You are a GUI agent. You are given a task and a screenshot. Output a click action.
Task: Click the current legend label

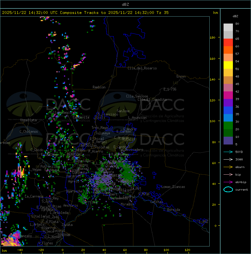(242, 190)
